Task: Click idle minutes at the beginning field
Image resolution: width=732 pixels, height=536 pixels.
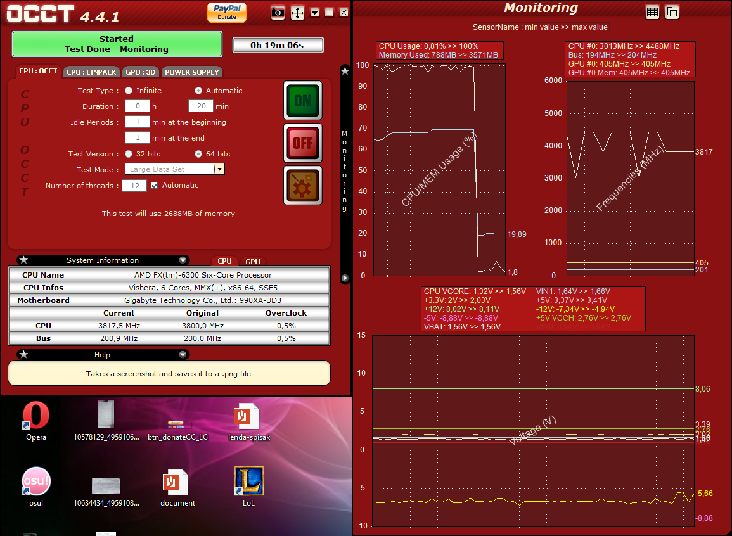Action: (x=138, y=122)
